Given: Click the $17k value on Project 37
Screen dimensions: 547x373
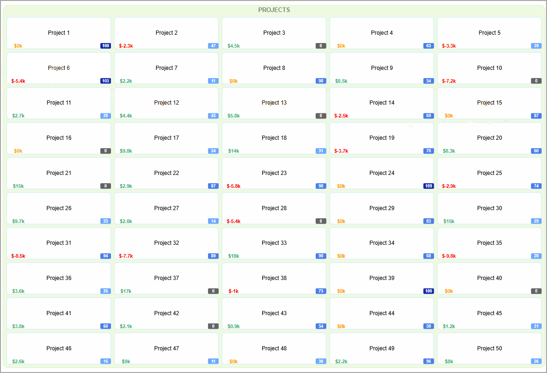Looking at the screenshot, I should (126, 291).
